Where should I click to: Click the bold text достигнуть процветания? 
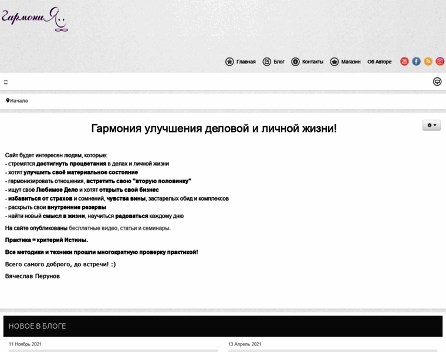point(71,164)
